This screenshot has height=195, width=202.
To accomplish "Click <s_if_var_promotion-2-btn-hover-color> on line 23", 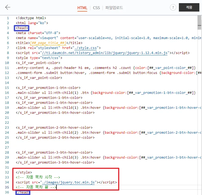I will tap(54, 128).
